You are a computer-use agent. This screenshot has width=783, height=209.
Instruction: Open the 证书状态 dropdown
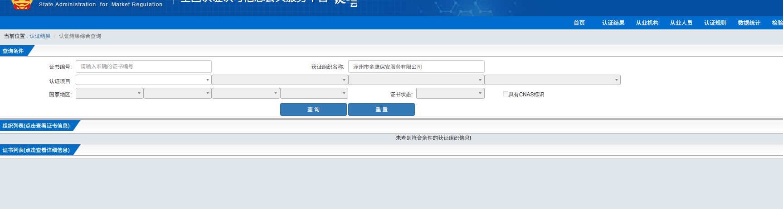click(x=450, y=93)
